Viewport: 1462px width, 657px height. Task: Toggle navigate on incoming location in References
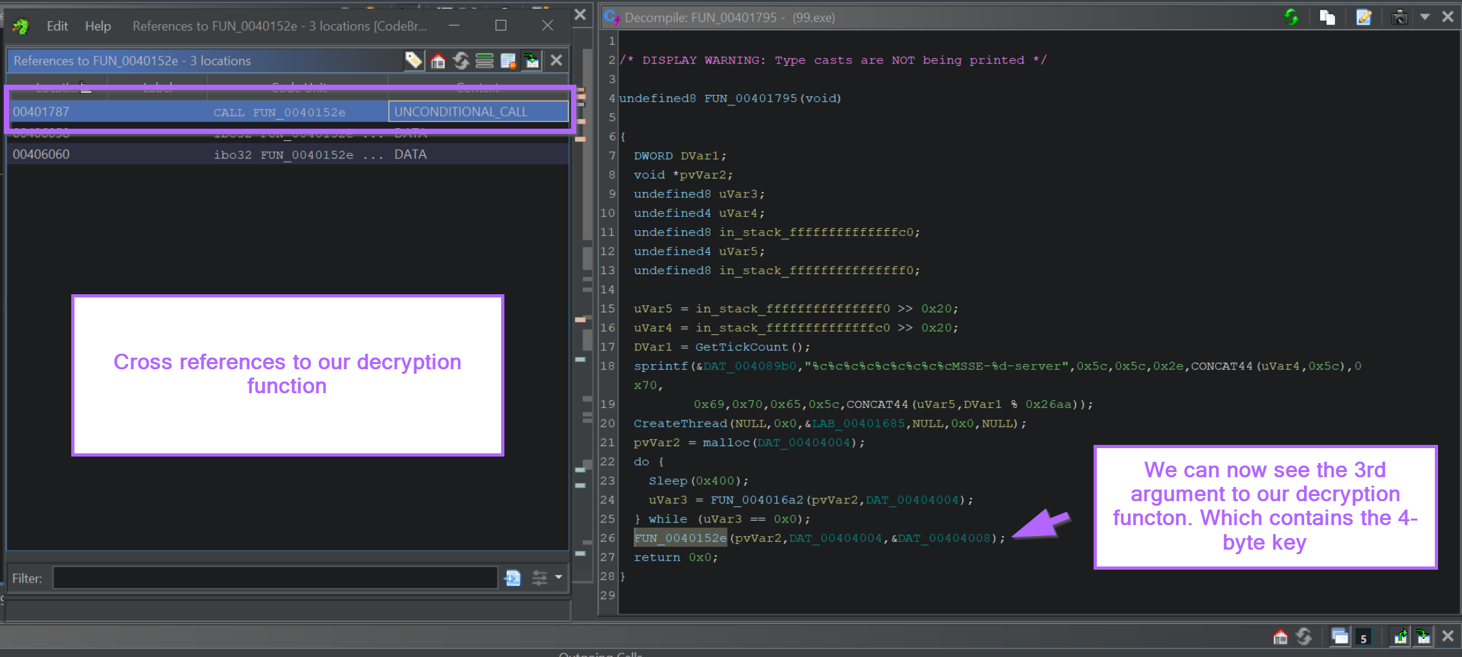pos(532,61)
